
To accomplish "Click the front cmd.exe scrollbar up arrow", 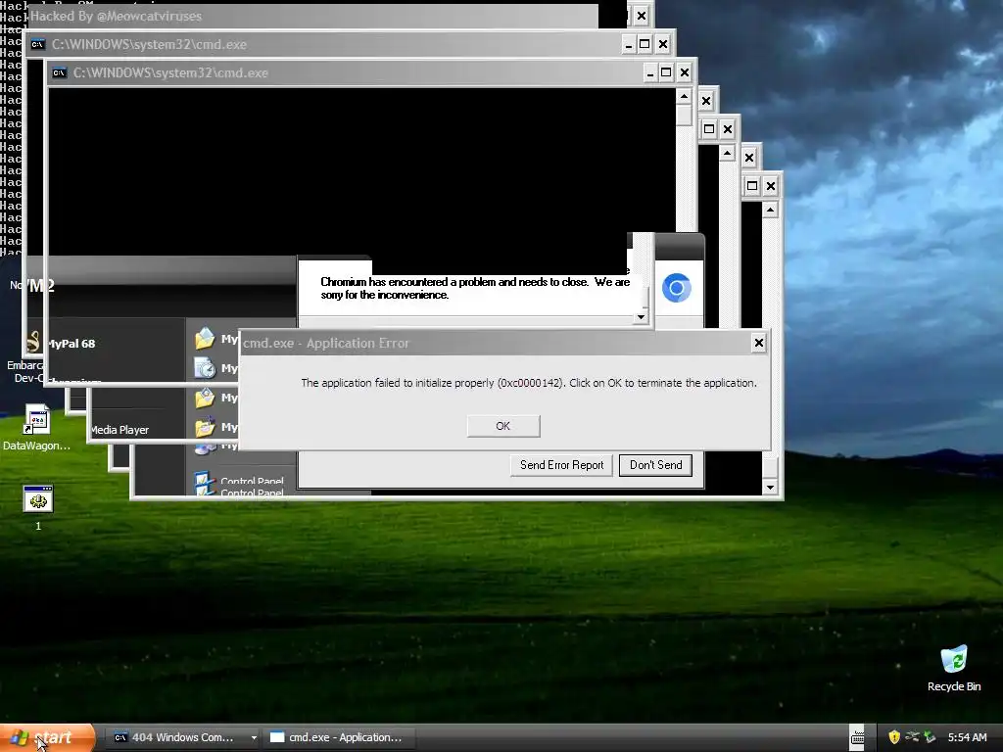I will [684, 97].
